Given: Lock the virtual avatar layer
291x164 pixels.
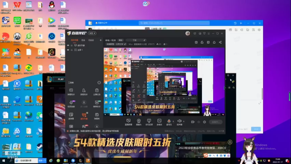Looking at the screenshot, I should point(72,45).
